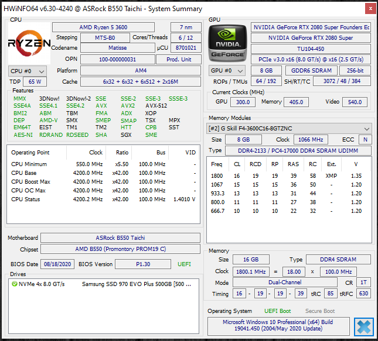Click the memory clock 405.0 value

click(x=296, y=102)
